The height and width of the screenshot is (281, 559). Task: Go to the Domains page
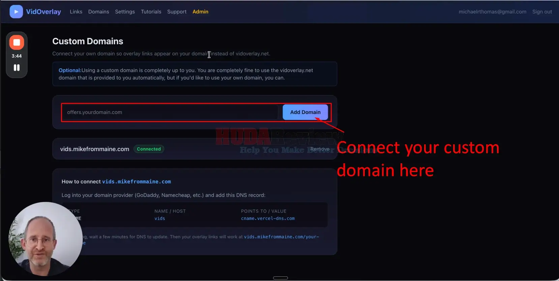(98, 12)
